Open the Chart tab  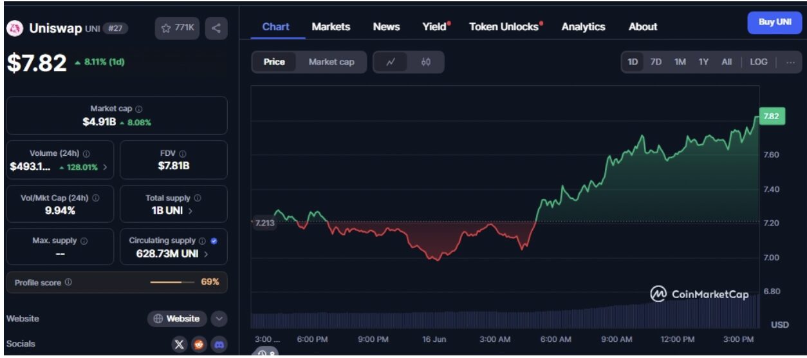coord(276,26)
